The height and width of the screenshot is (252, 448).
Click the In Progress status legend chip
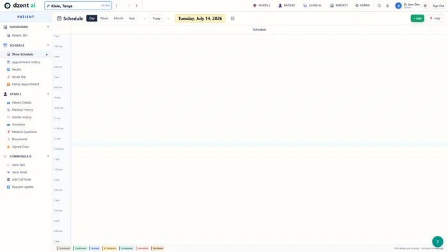(109, 248)
